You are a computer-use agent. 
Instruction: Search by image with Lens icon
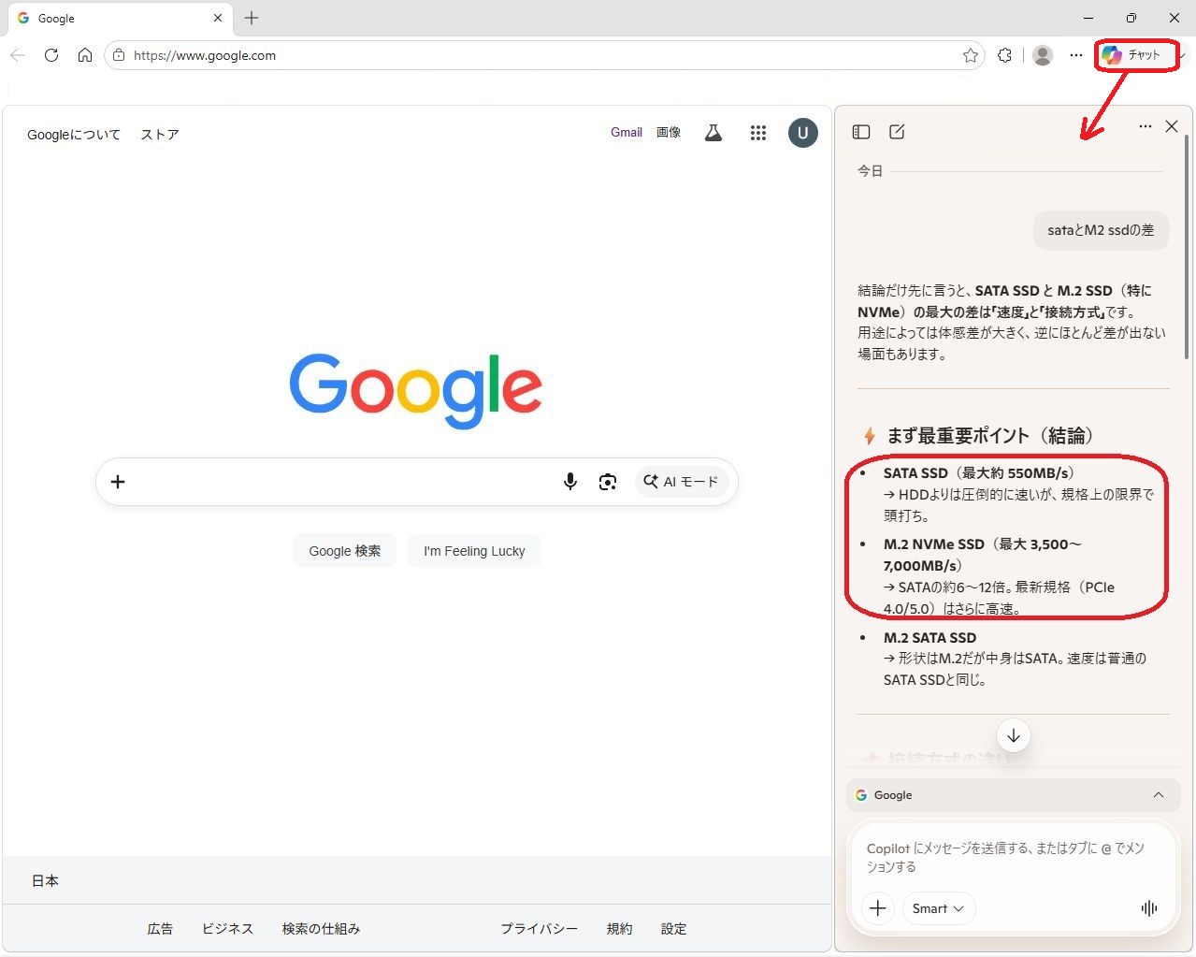pos(608,482)
